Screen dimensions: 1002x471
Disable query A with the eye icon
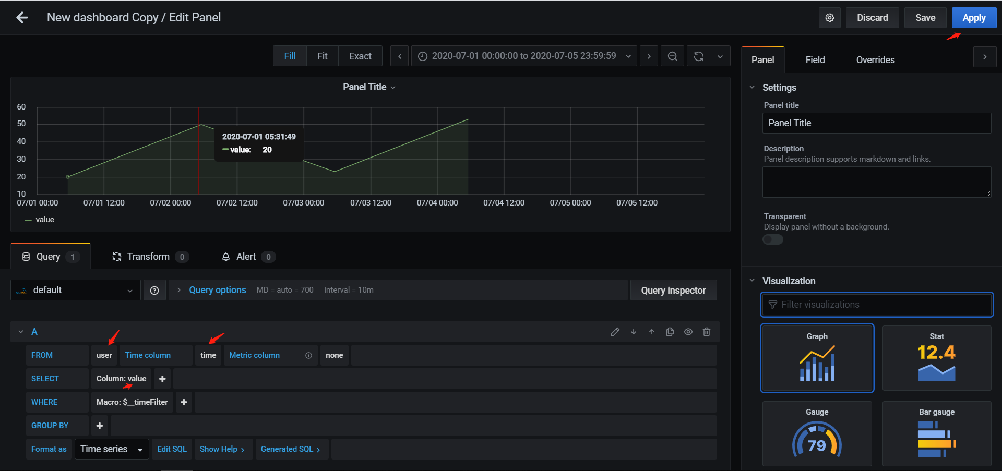[x=688, y=332]
